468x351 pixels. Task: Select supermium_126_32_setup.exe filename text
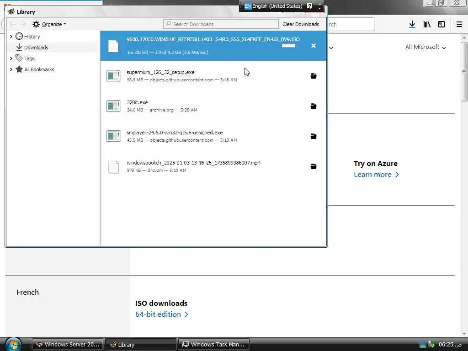160,72
